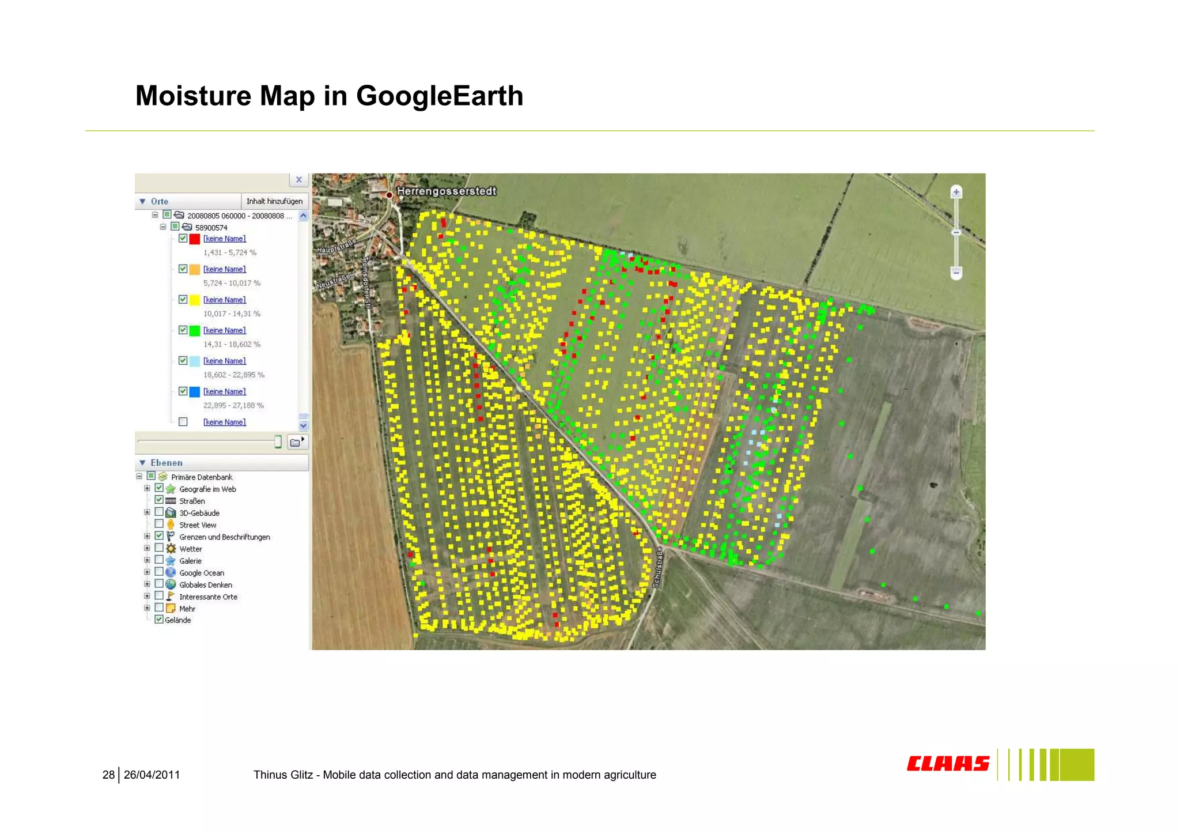1180x834 pixels.
Task: Uncheck the 18,602 - 22,895 % light blue class
Action: (x=183, y=360)
